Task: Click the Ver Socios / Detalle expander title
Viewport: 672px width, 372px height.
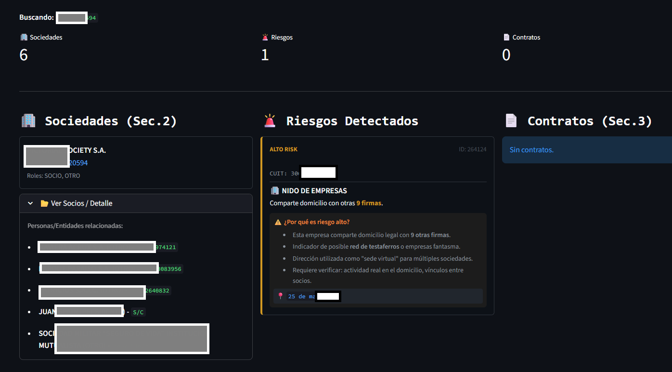Action: 81,203
